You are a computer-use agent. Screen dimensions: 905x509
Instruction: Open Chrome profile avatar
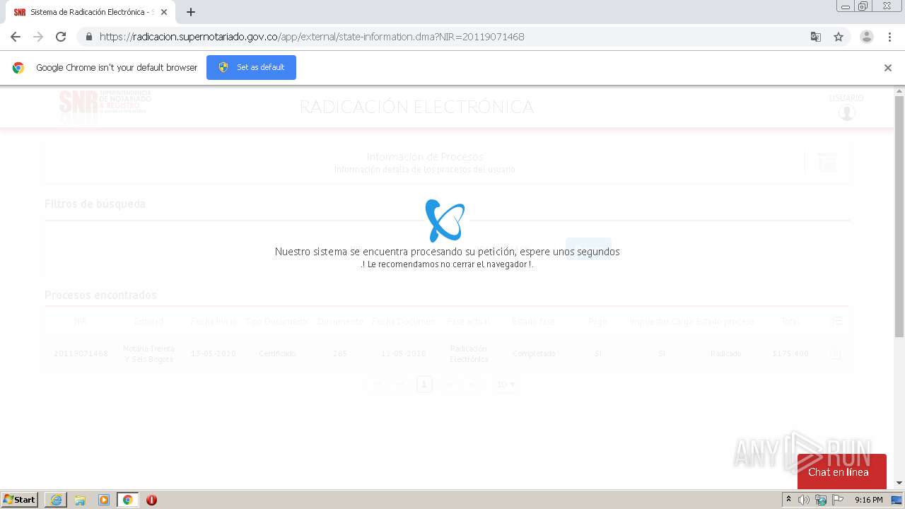pos(866,37)
